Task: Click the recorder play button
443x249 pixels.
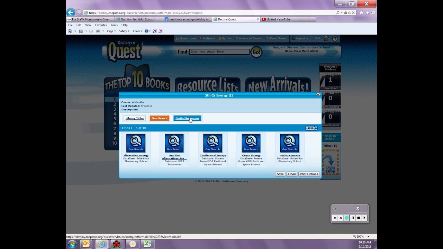Action: (x=364, y=218)
